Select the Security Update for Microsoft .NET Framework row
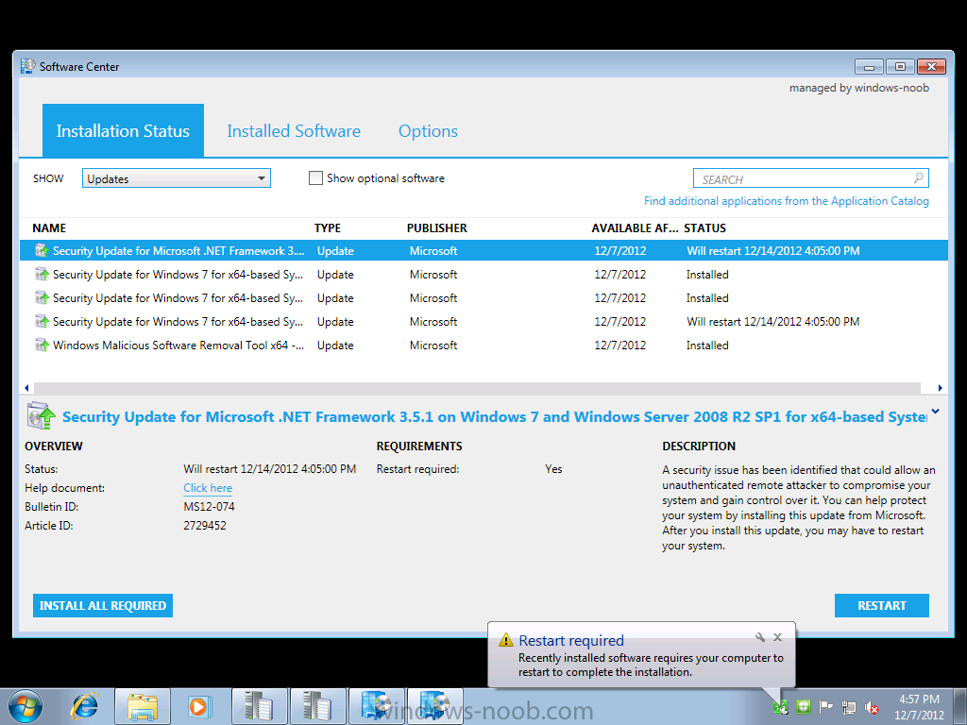The image size is (967, 725). click(x=483, y=250)
